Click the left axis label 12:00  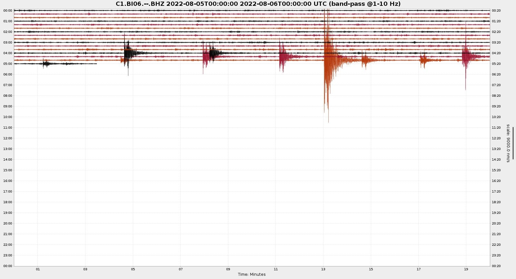8,138
